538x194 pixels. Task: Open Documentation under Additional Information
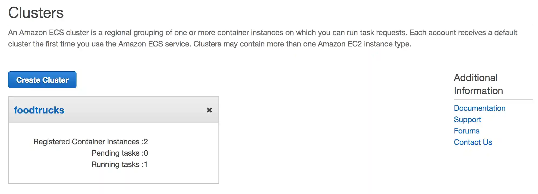point(480,108)
